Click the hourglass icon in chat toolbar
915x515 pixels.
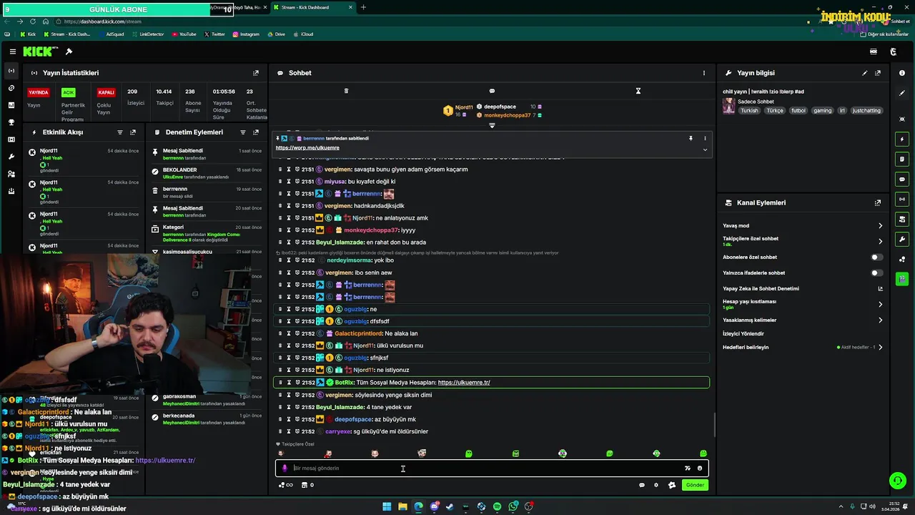638,91
